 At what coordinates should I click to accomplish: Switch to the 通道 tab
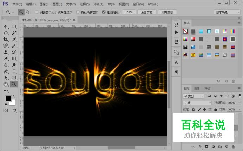point(197,88)
